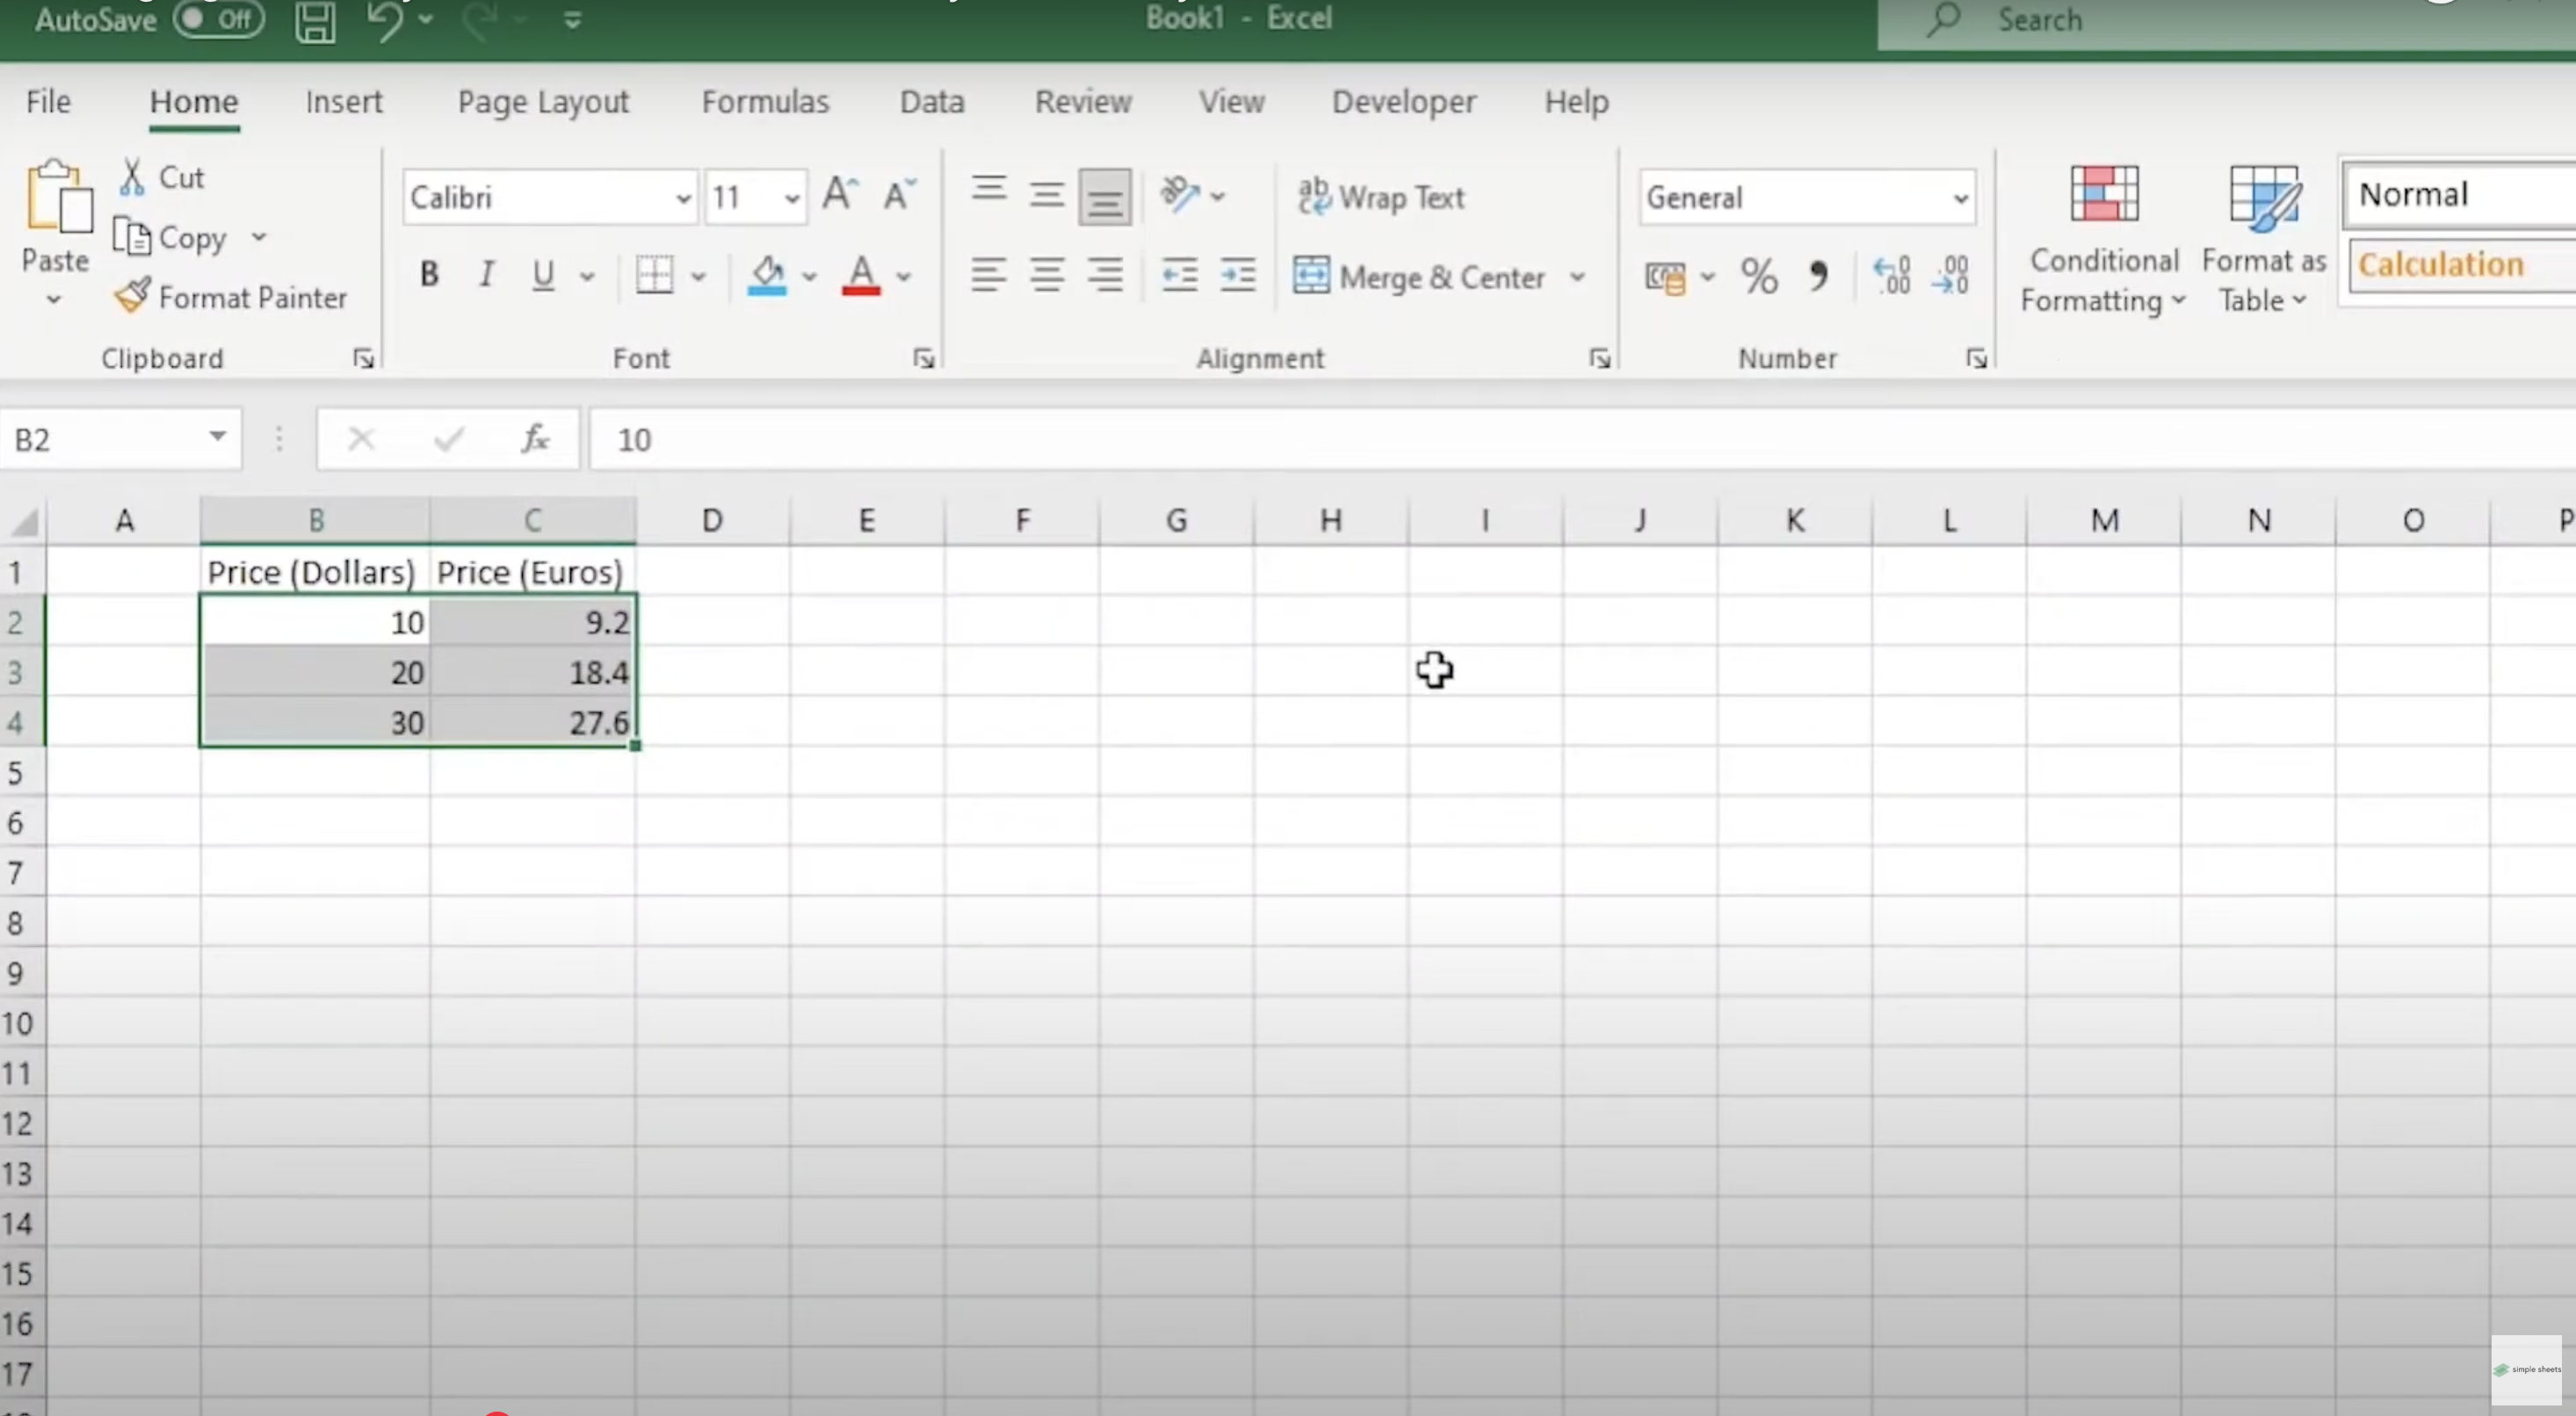
Task: Toggle Wrap Text on the selection
Action: tap(1381, 197)
